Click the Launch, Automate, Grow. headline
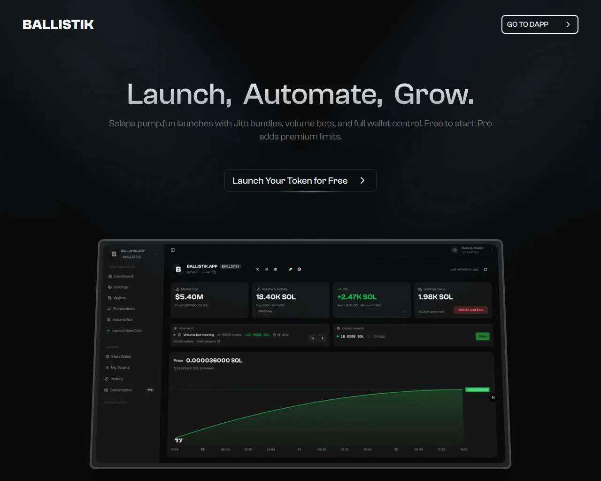The width and height of the screenshot is (601, 481). point(300,94)
